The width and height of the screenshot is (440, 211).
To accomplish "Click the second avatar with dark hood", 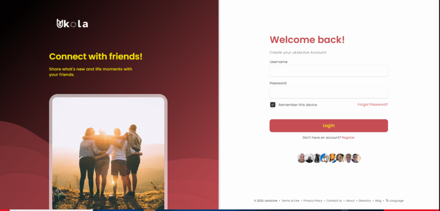I will click(x=309, y=158).
